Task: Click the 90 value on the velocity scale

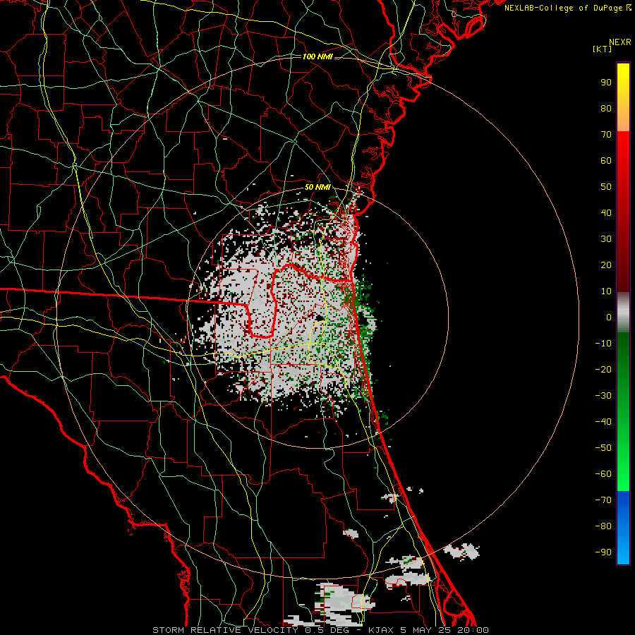Action: pyautogui.click(x=606, y=83)
